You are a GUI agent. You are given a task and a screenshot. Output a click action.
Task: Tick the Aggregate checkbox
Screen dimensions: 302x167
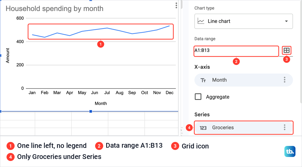pos(198,97)
